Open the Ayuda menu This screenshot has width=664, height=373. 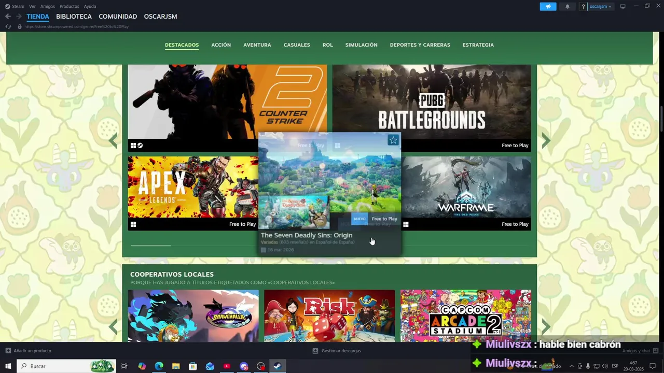pyautogui.click(x=90, y=6)
